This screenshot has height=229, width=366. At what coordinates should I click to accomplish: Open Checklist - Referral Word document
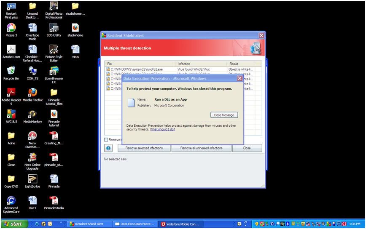[32, 53]
